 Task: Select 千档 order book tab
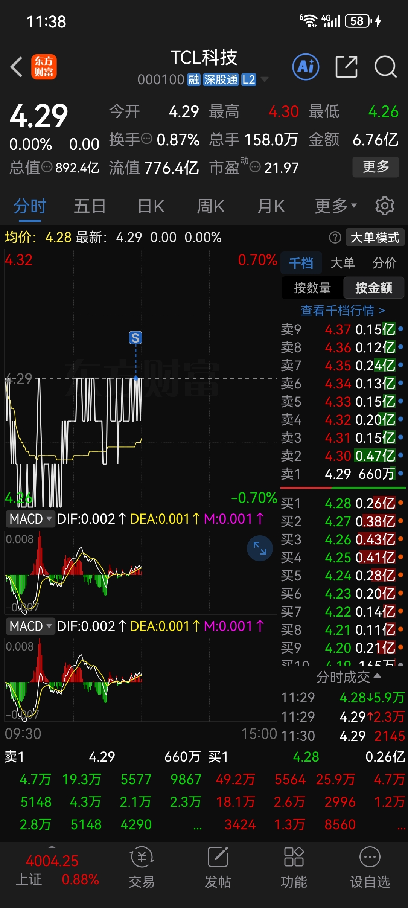coord(301,263)
